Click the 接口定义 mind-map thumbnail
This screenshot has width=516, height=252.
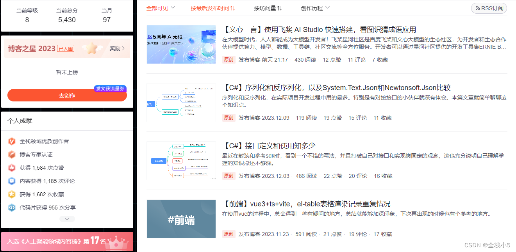pyautogui.click(x=181, y=161)
